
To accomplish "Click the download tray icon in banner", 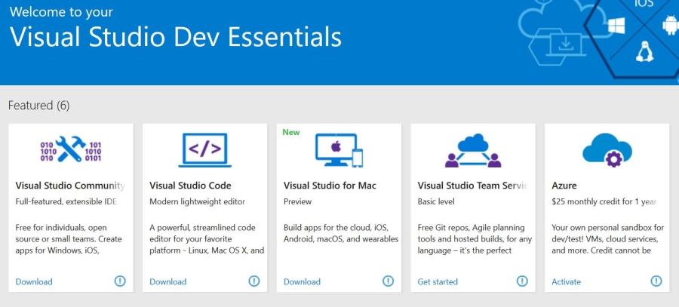I will click(x=566, y=45).
